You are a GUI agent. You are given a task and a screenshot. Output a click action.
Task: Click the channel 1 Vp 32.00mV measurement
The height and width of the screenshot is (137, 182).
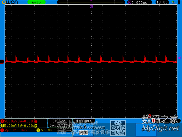[x=16, y=130]
